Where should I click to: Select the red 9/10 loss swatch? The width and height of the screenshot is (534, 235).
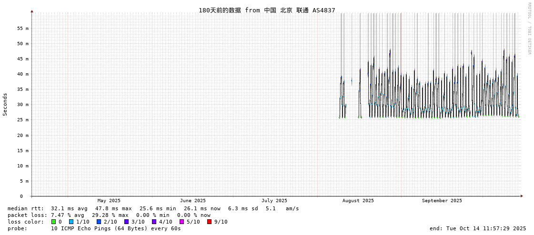209,222
